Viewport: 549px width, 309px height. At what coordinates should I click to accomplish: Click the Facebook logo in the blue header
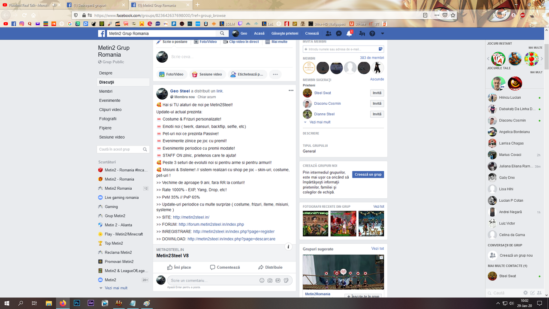tap(102, 33)
